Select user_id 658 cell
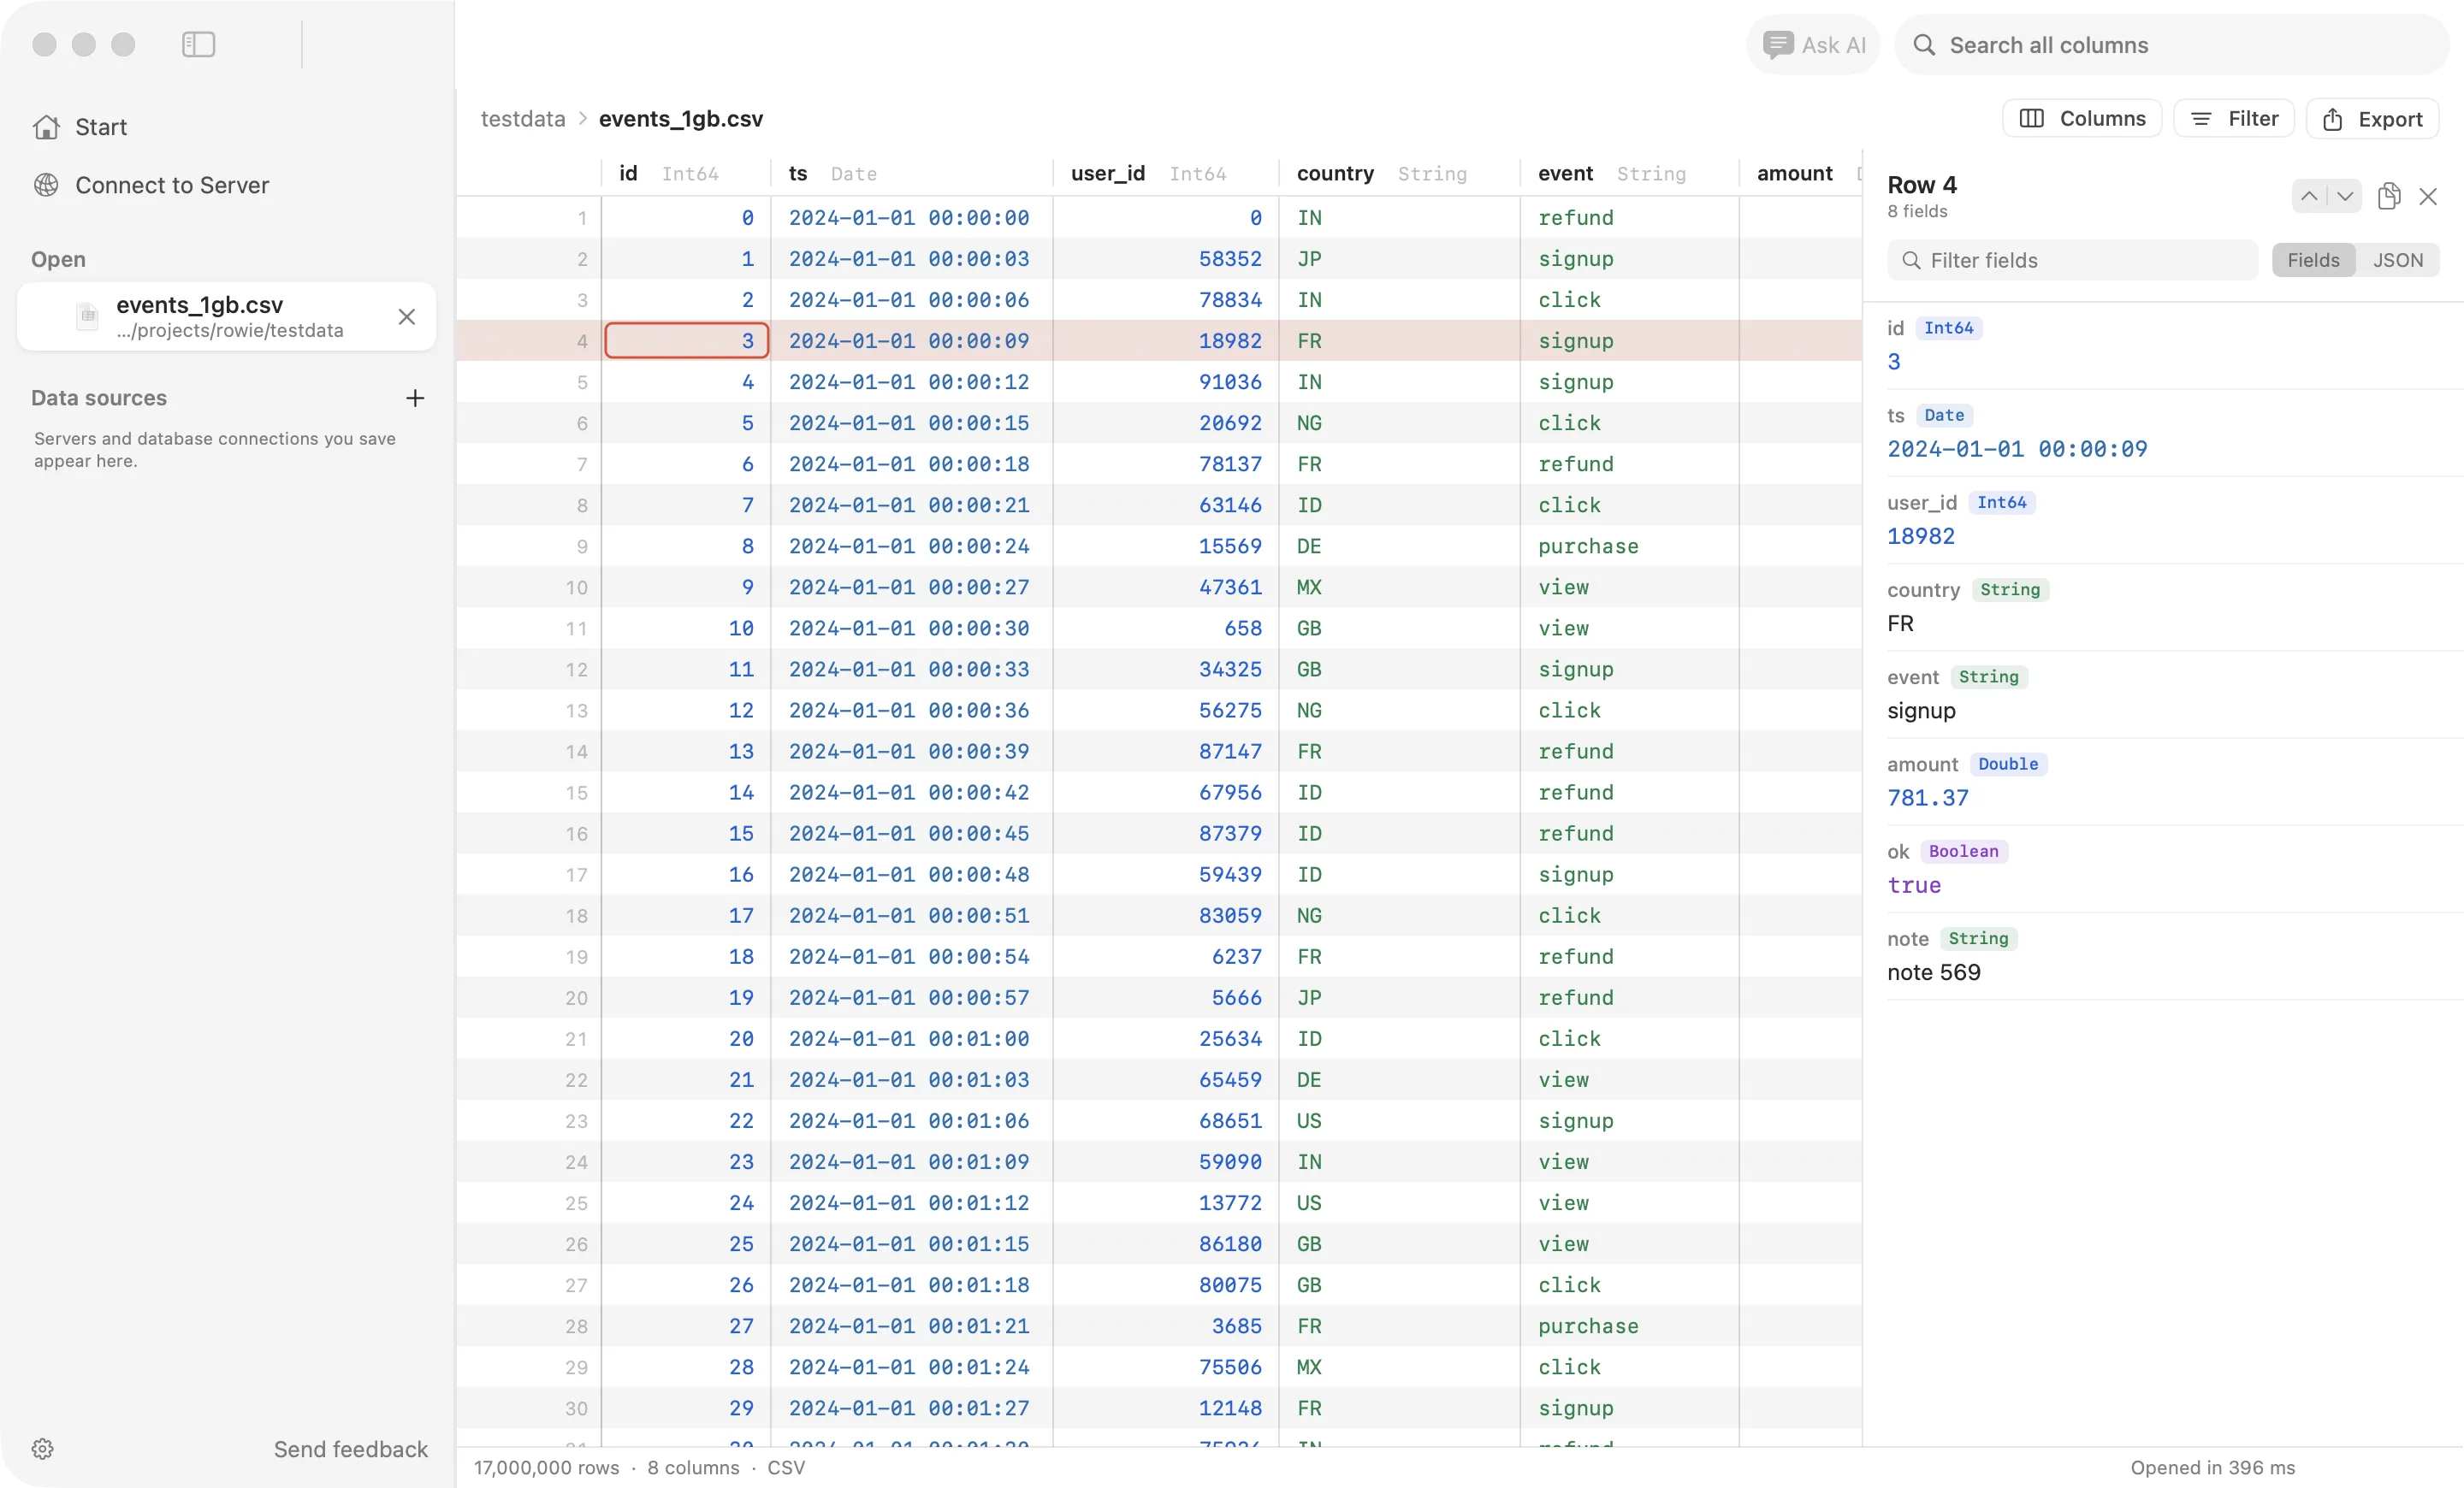The height and width of the screenshot is (1488, 2464). [x=1165, y=629]
